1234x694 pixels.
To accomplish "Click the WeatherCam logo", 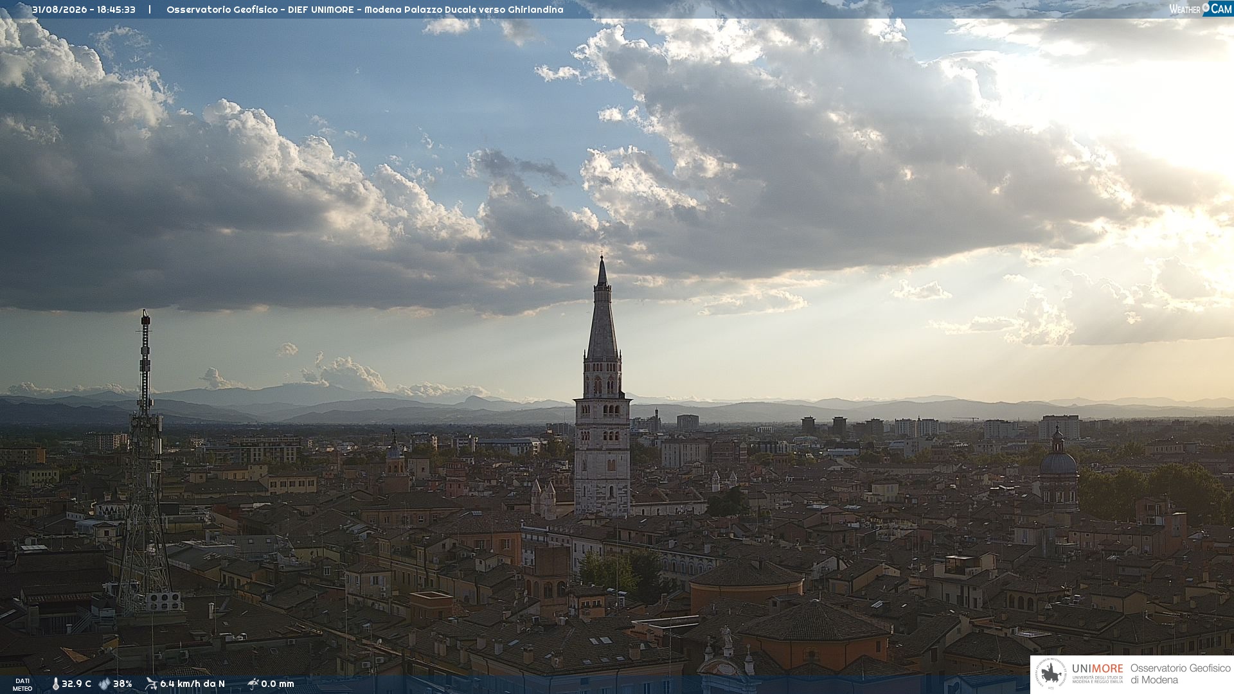I will (x=1201, y=9).
